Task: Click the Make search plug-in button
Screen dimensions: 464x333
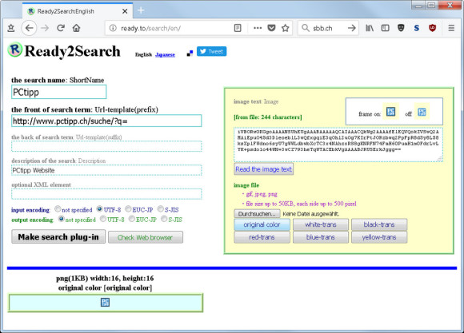Action: point(58,236)
